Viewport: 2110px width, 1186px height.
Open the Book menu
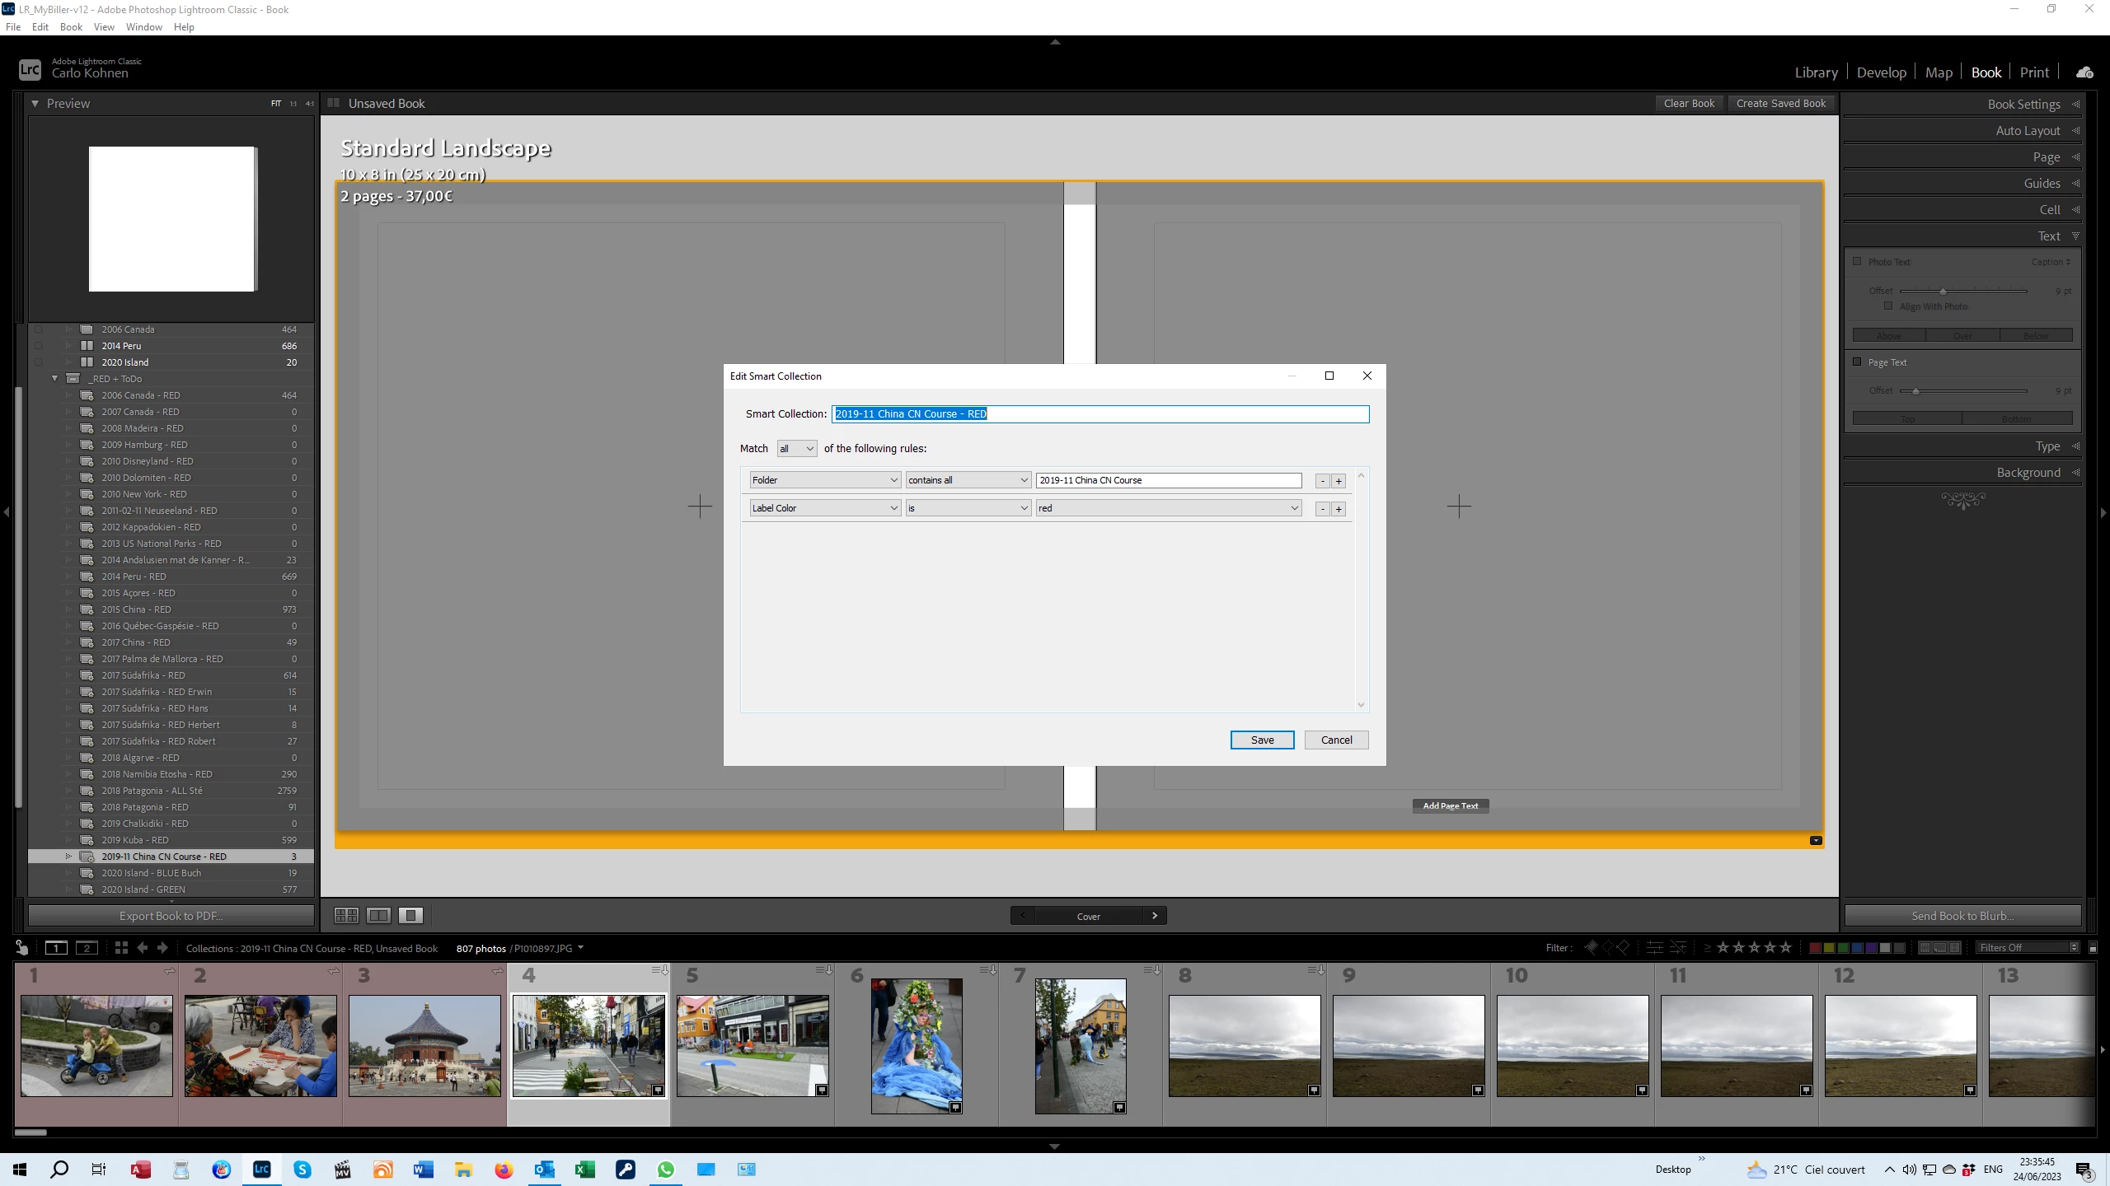click(x=71, y=26)
